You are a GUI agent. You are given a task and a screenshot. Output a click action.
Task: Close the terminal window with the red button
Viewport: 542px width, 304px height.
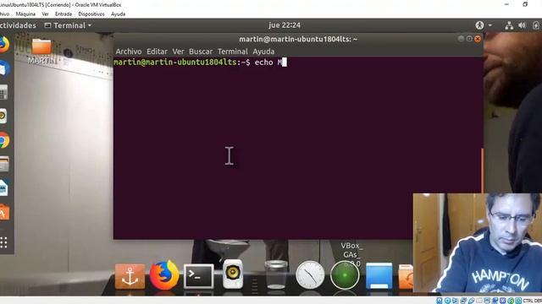pos(478,39)
